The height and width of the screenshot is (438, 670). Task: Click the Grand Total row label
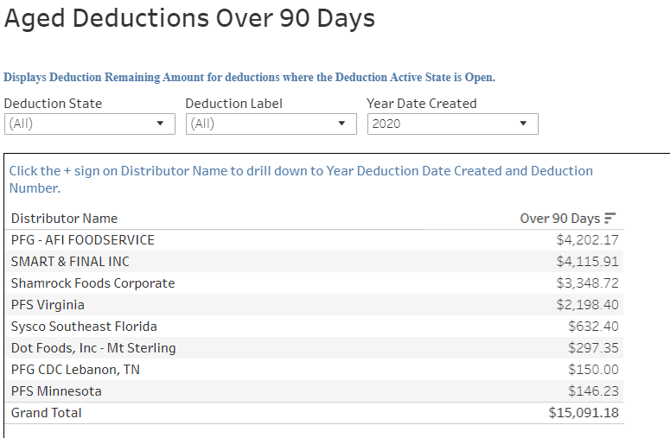(46, 413)
